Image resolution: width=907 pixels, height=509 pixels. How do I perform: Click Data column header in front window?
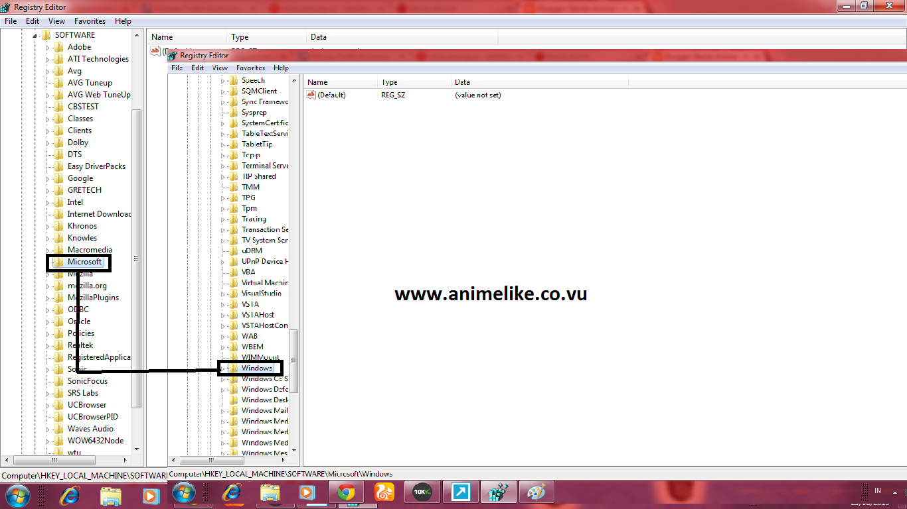click(540, 82)
